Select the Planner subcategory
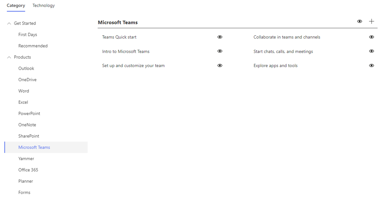Image resolution: width=381 pixels, height=198 pixels. click(x=26, y=181)
